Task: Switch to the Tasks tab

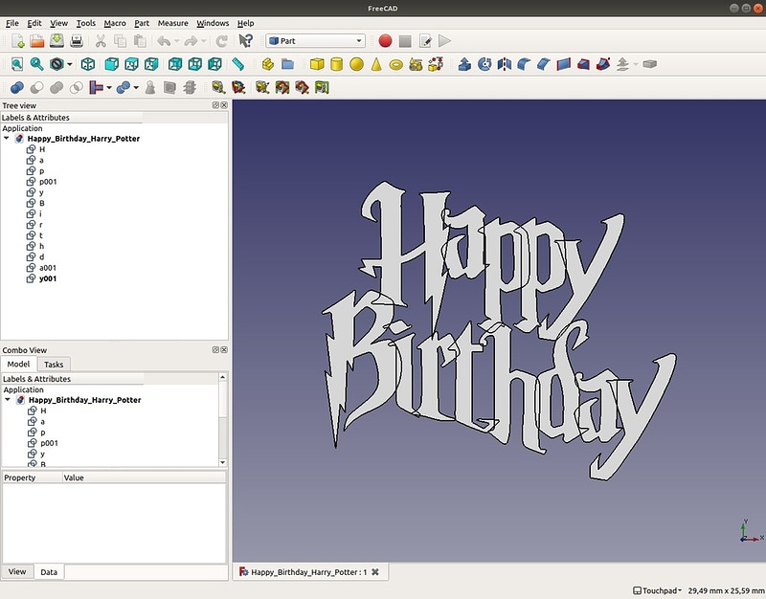Action: [x=54, y=365]
